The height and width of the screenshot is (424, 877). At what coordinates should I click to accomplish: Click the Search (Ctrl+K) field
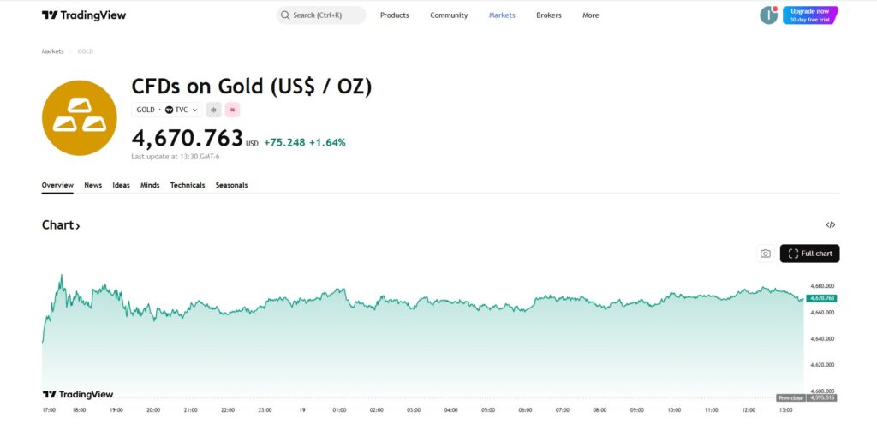(321, 15)
